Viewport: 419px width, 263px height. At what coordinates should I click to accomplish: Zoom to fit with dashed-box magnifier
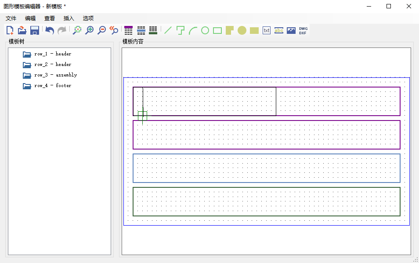point(77,30)
